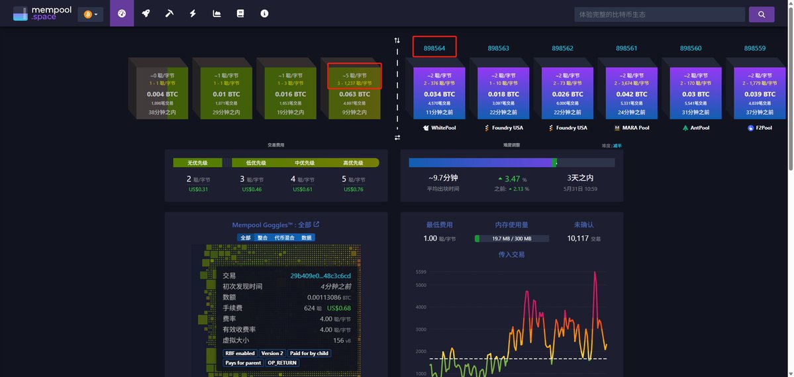This screenshot has width=794, height=377.
Task: Open the 传入交易 incoming transactions link
Action: click(511, 254)
